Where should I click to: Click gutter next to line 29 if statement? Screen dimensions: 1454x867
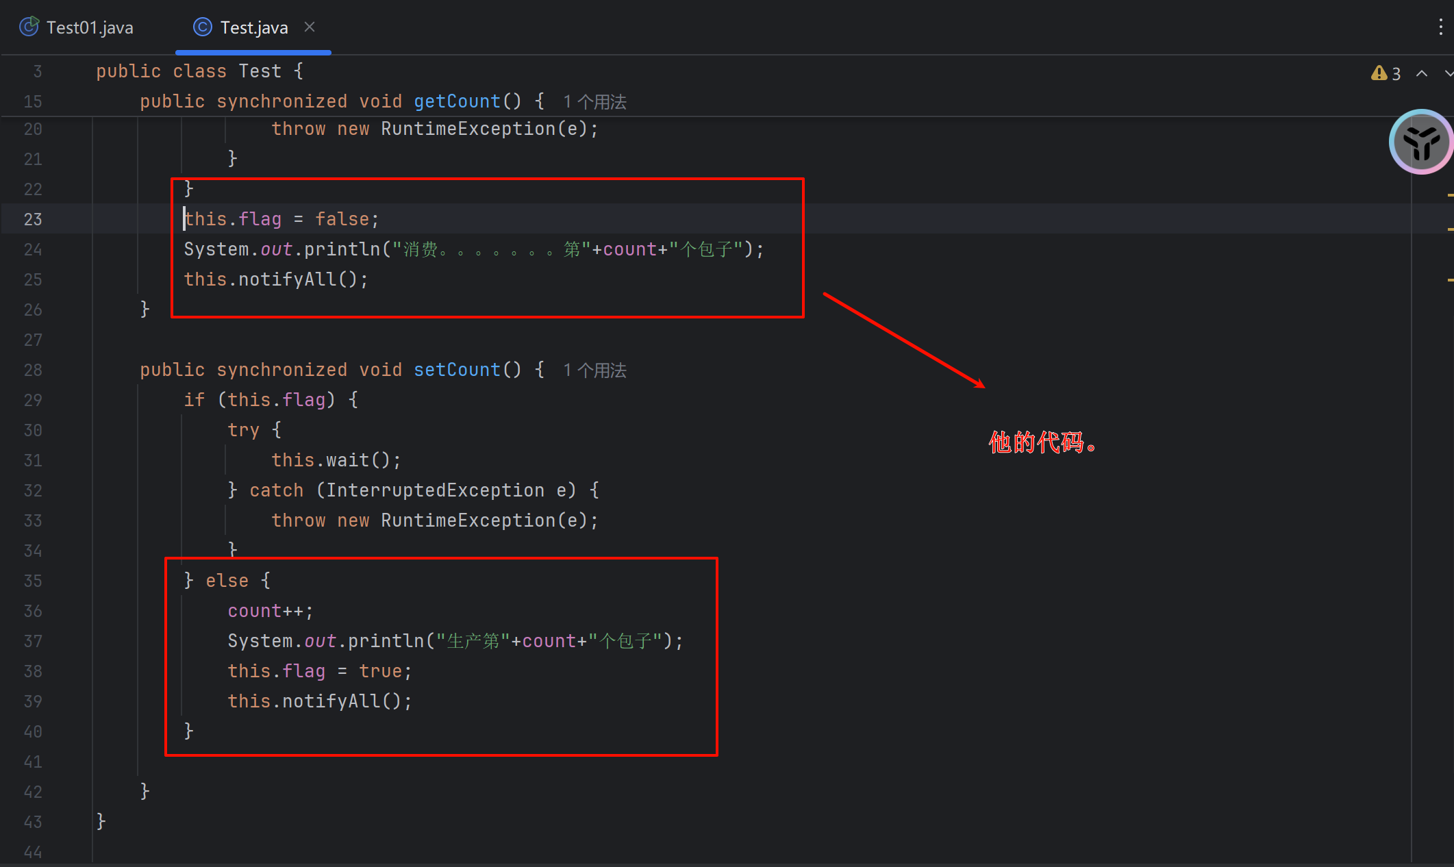click(33, 401)
